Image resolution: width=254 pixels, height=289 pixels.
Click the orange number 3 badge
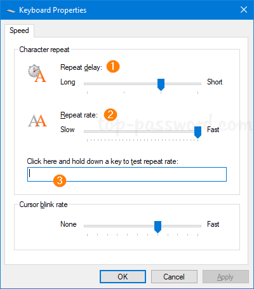click(60, 180)
